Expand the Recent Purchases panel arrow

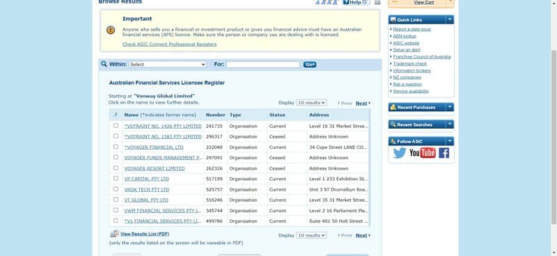coord(450,107)
